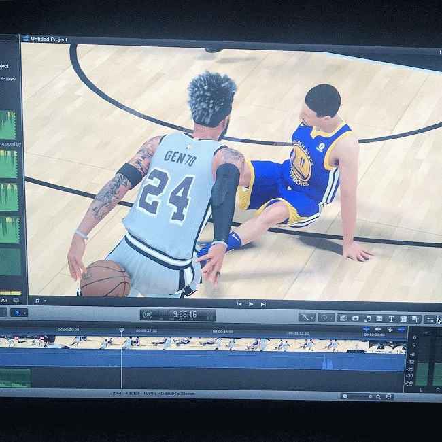This screenshot has height=442, width=442.
Task: Toggle video skimming in the timeline
Action: (367, 329)
